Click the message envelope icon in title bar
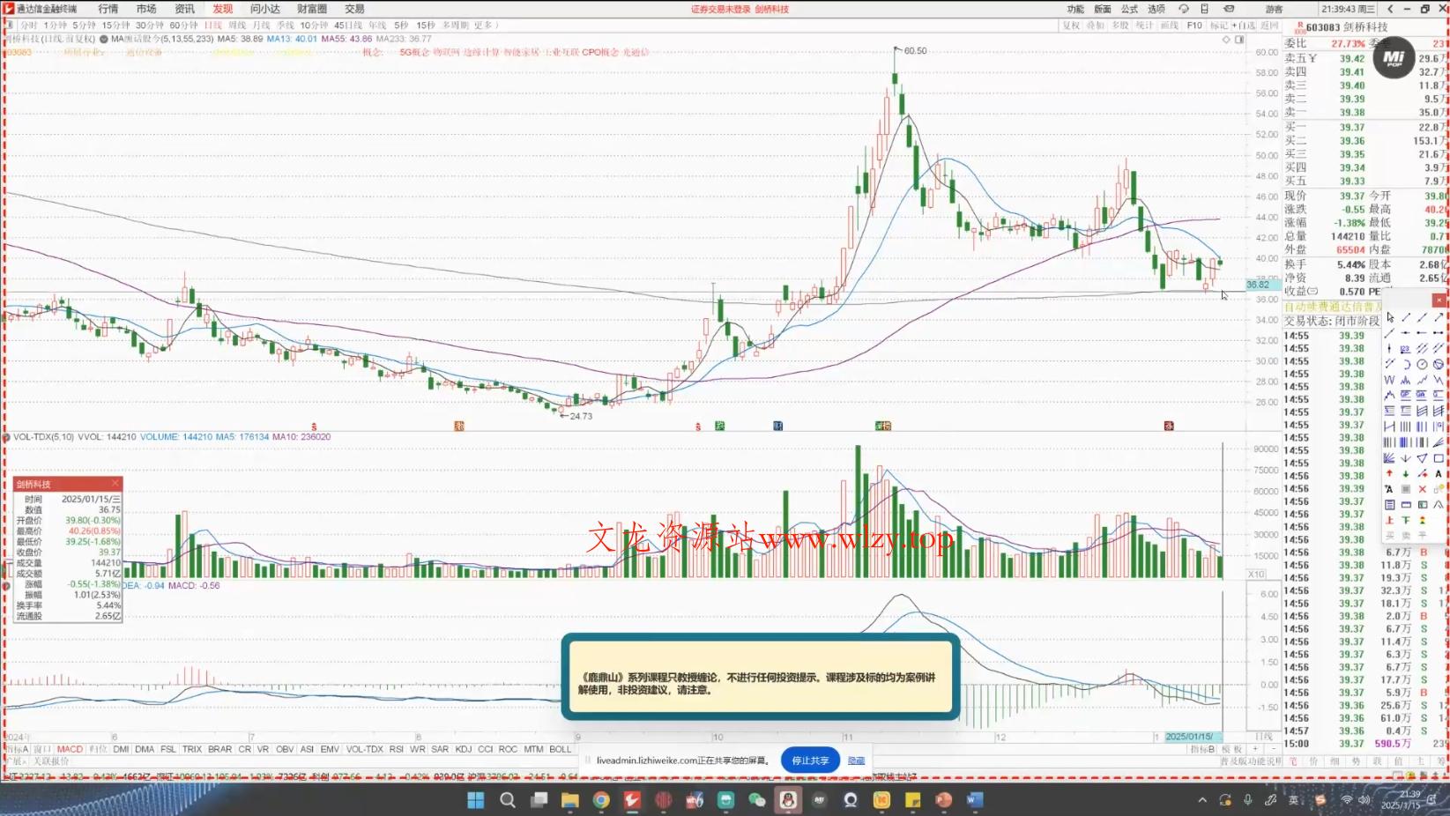Viewport: 1450px width, 816px height. [x=1229, y=9]
